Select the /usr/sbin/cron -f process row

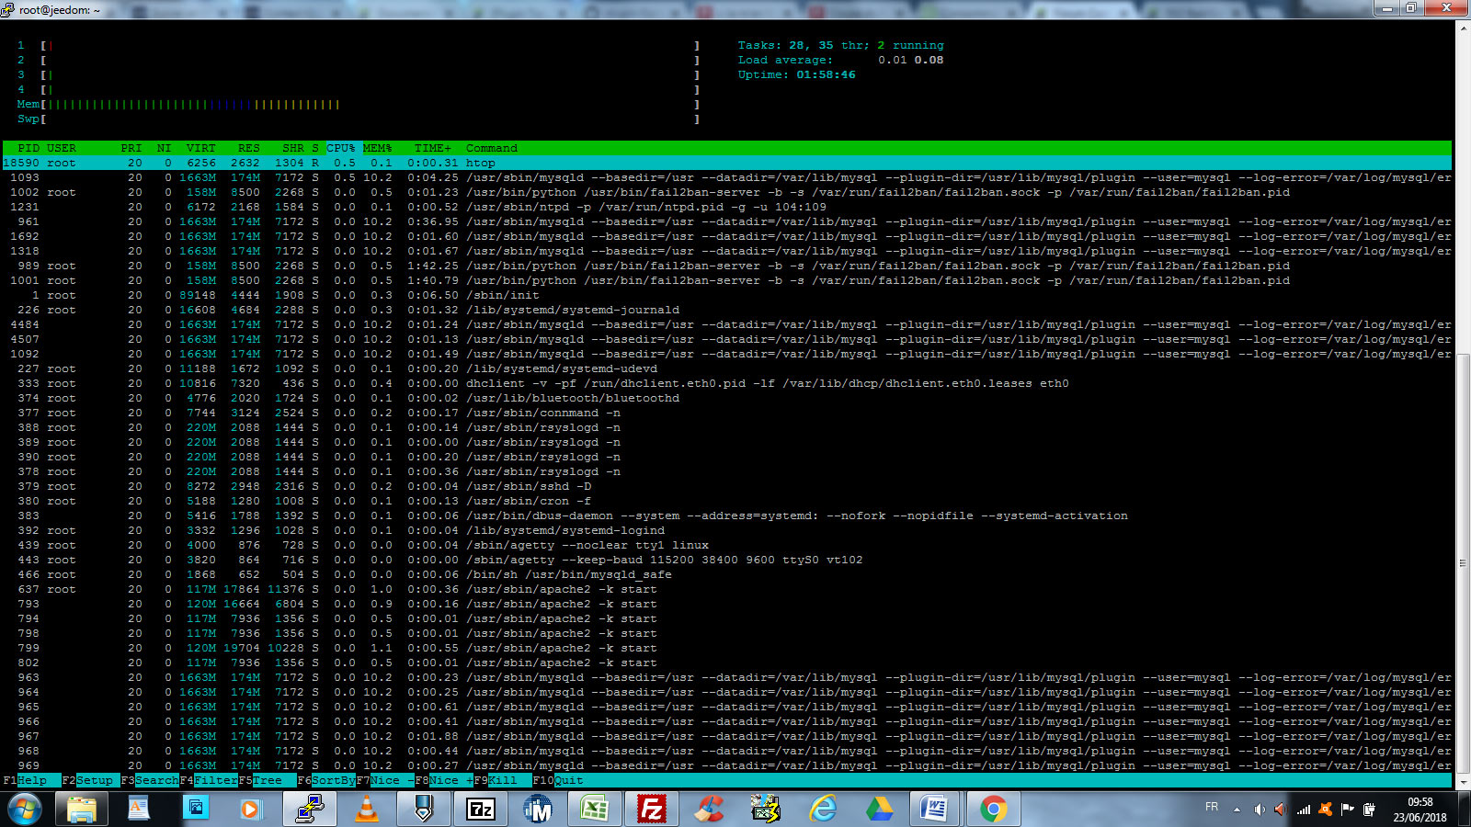(727, 501)
